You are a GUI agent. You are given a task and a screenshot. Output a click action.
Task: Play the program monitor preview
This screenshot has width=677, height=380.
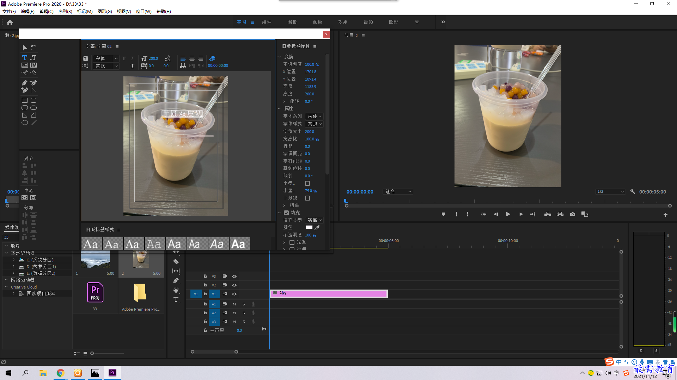pyautogui.click(x=508, y=214)
